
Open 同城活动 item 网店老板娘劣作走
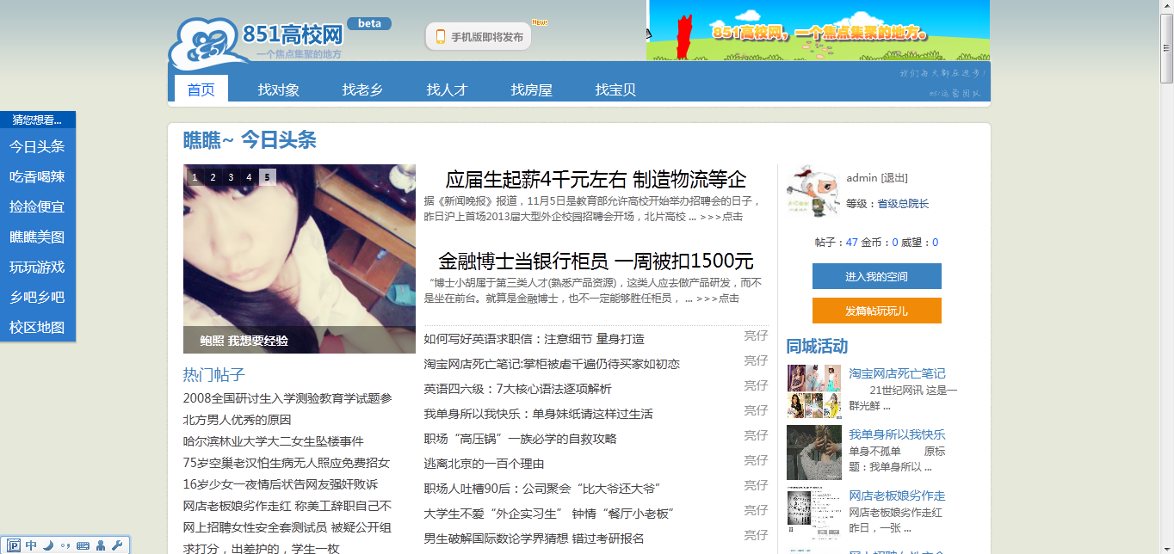click(897, 496)
